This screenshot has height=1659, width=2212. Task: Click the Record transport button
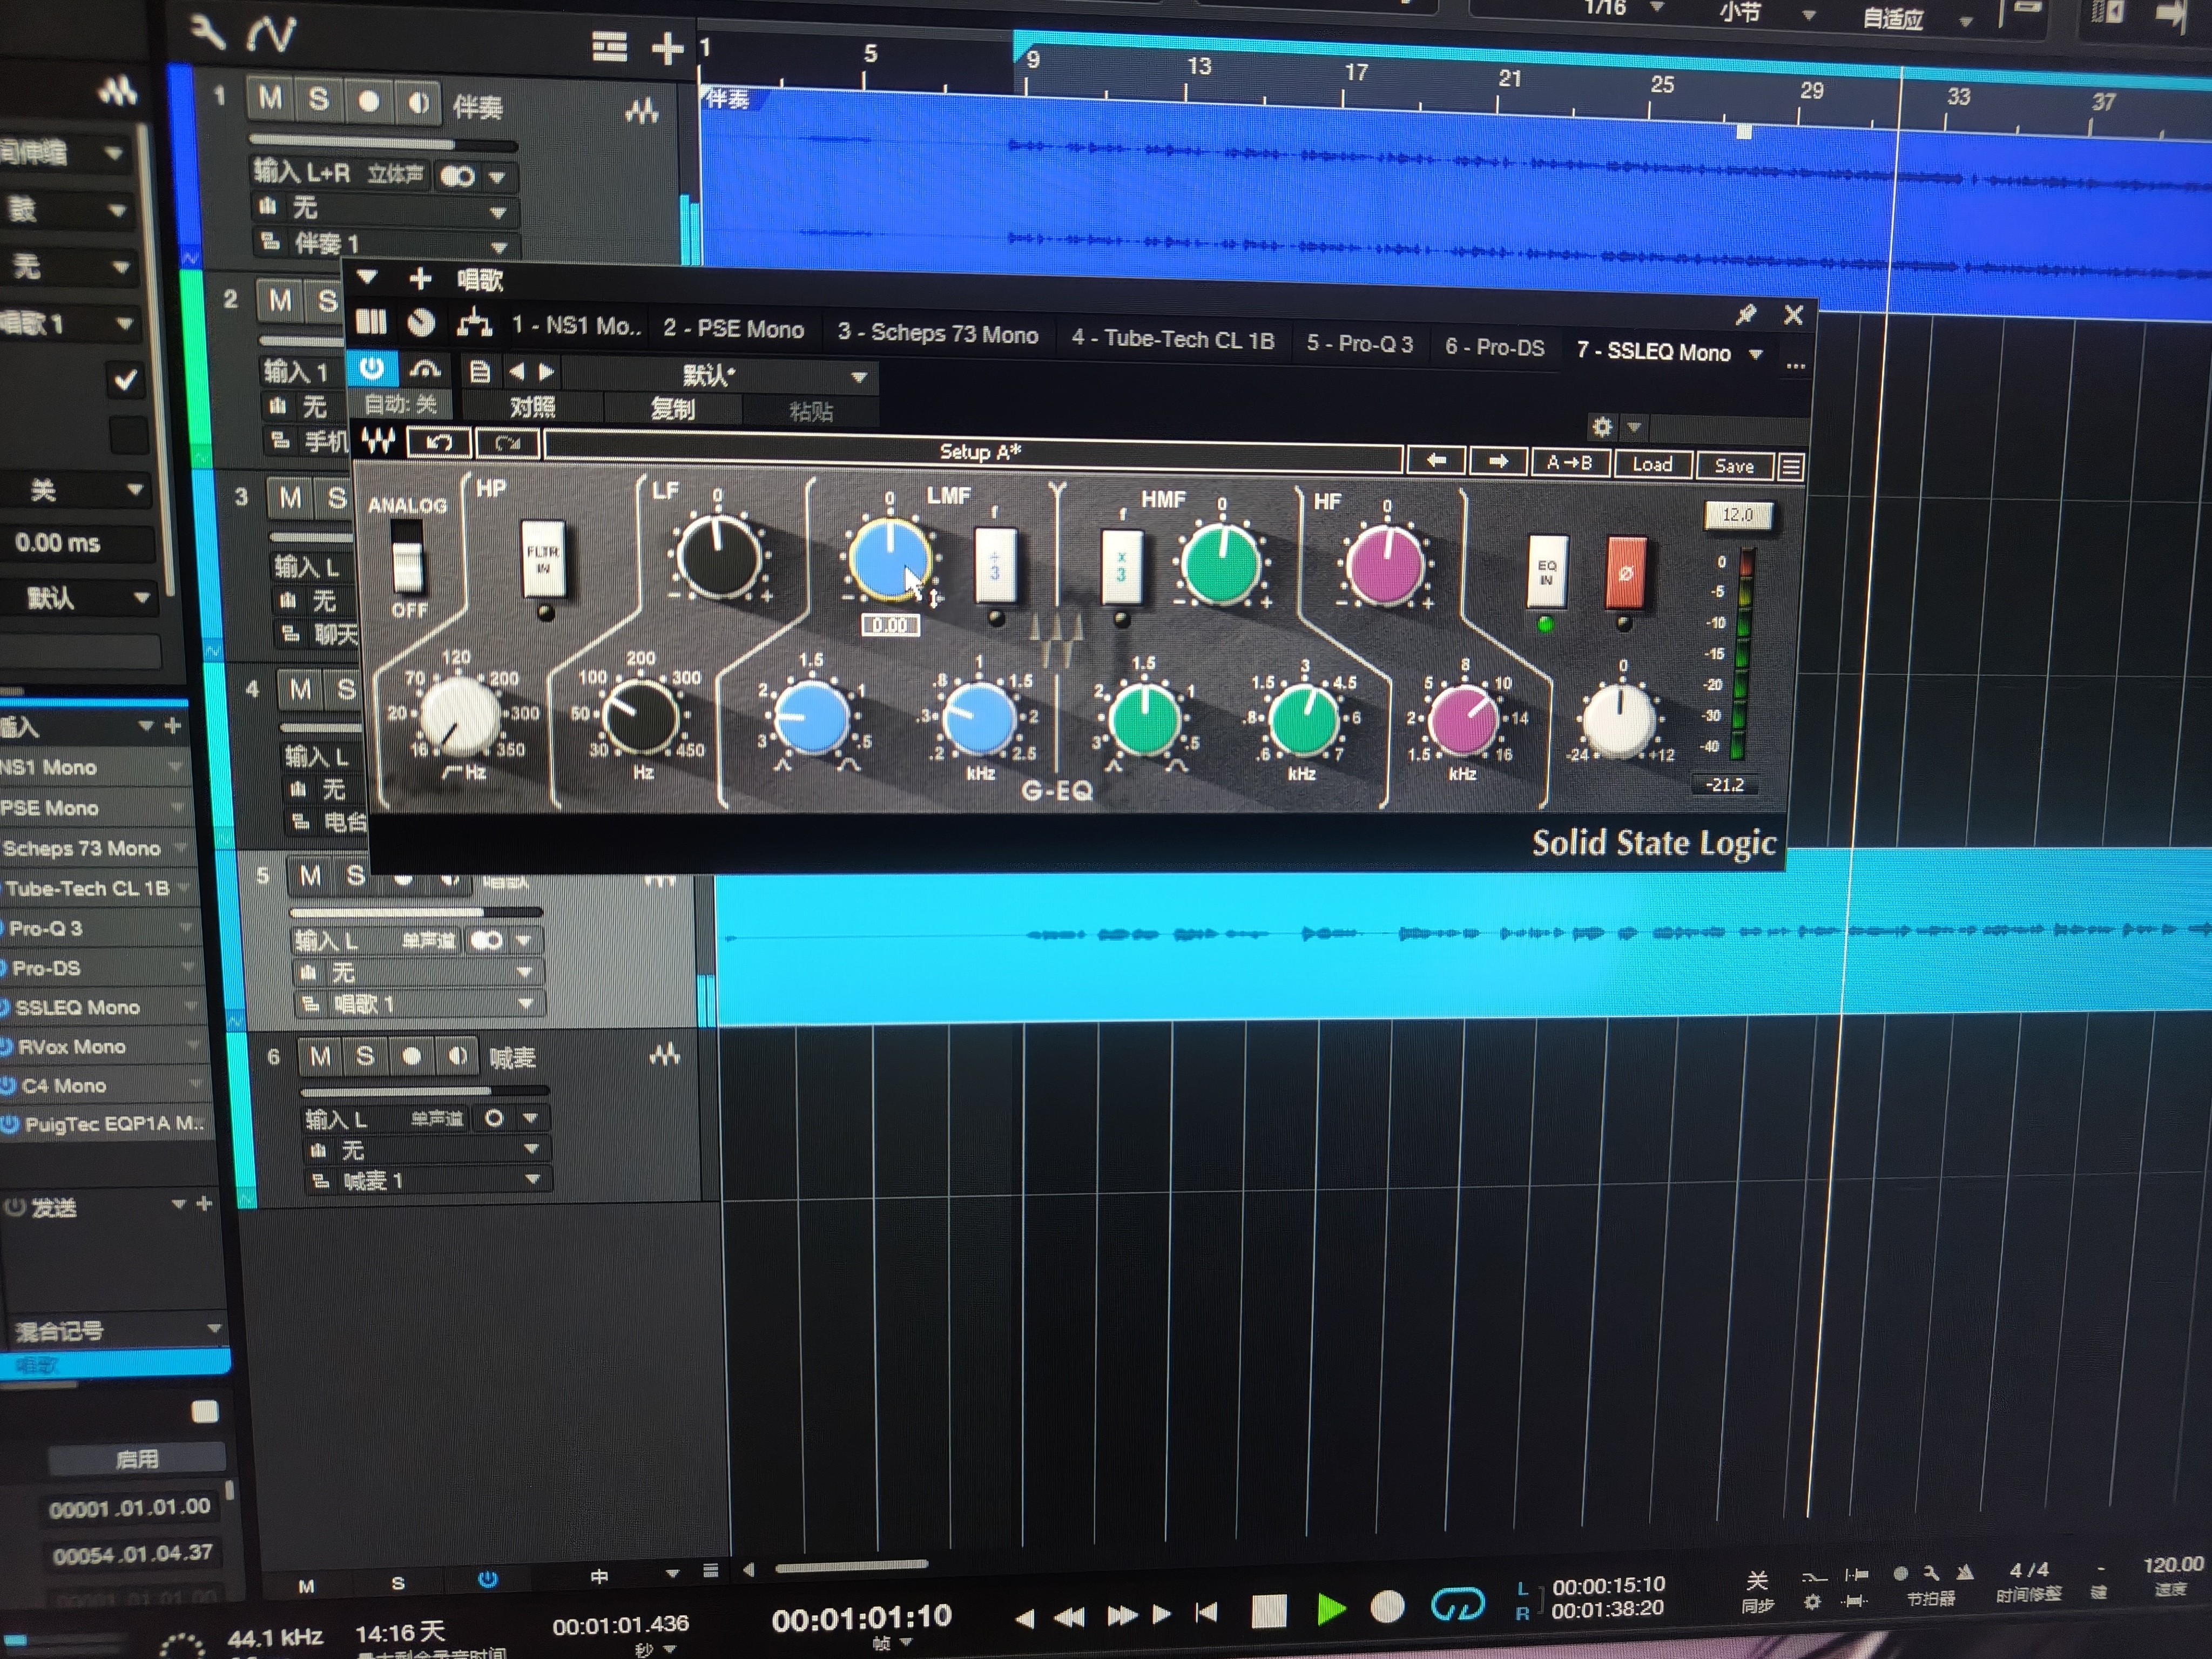1387,1607
